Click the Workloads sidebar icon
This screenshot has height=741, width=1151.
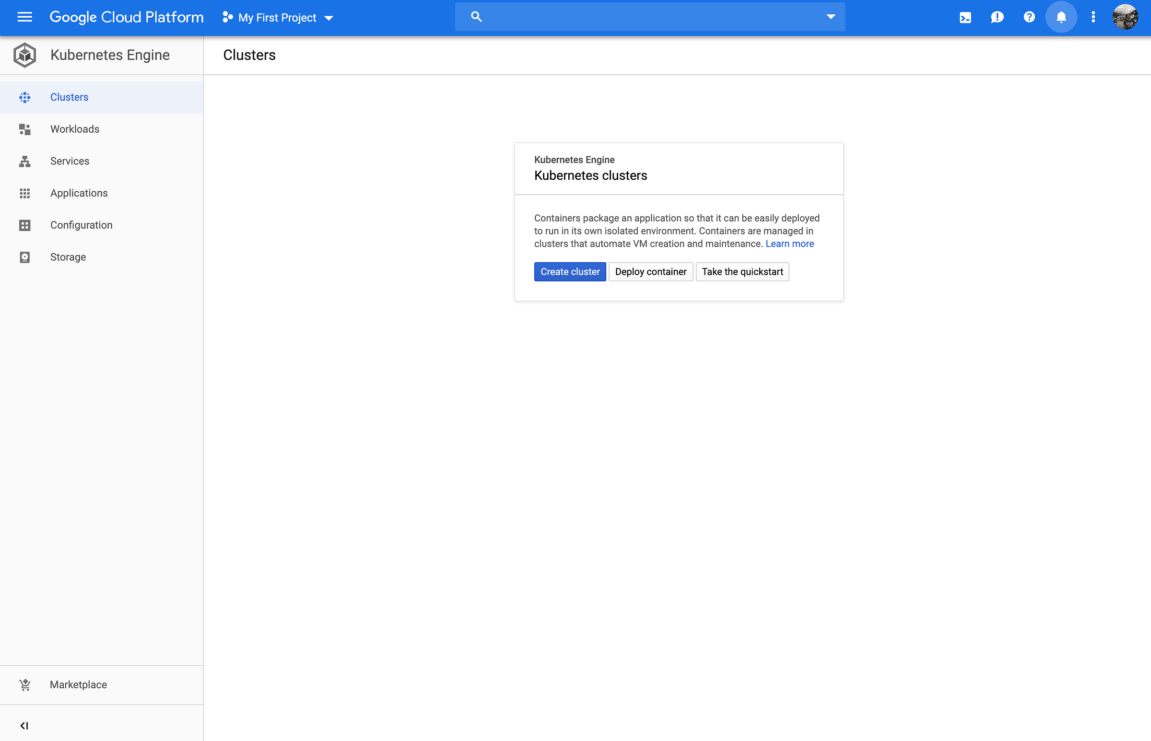coord(24,129)
